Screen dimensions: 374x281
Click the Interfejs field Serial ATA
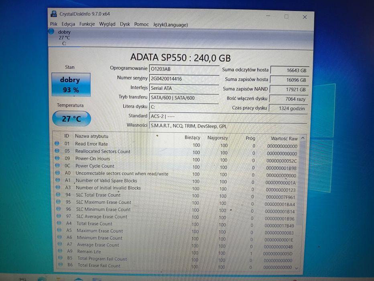pos(184,88)
